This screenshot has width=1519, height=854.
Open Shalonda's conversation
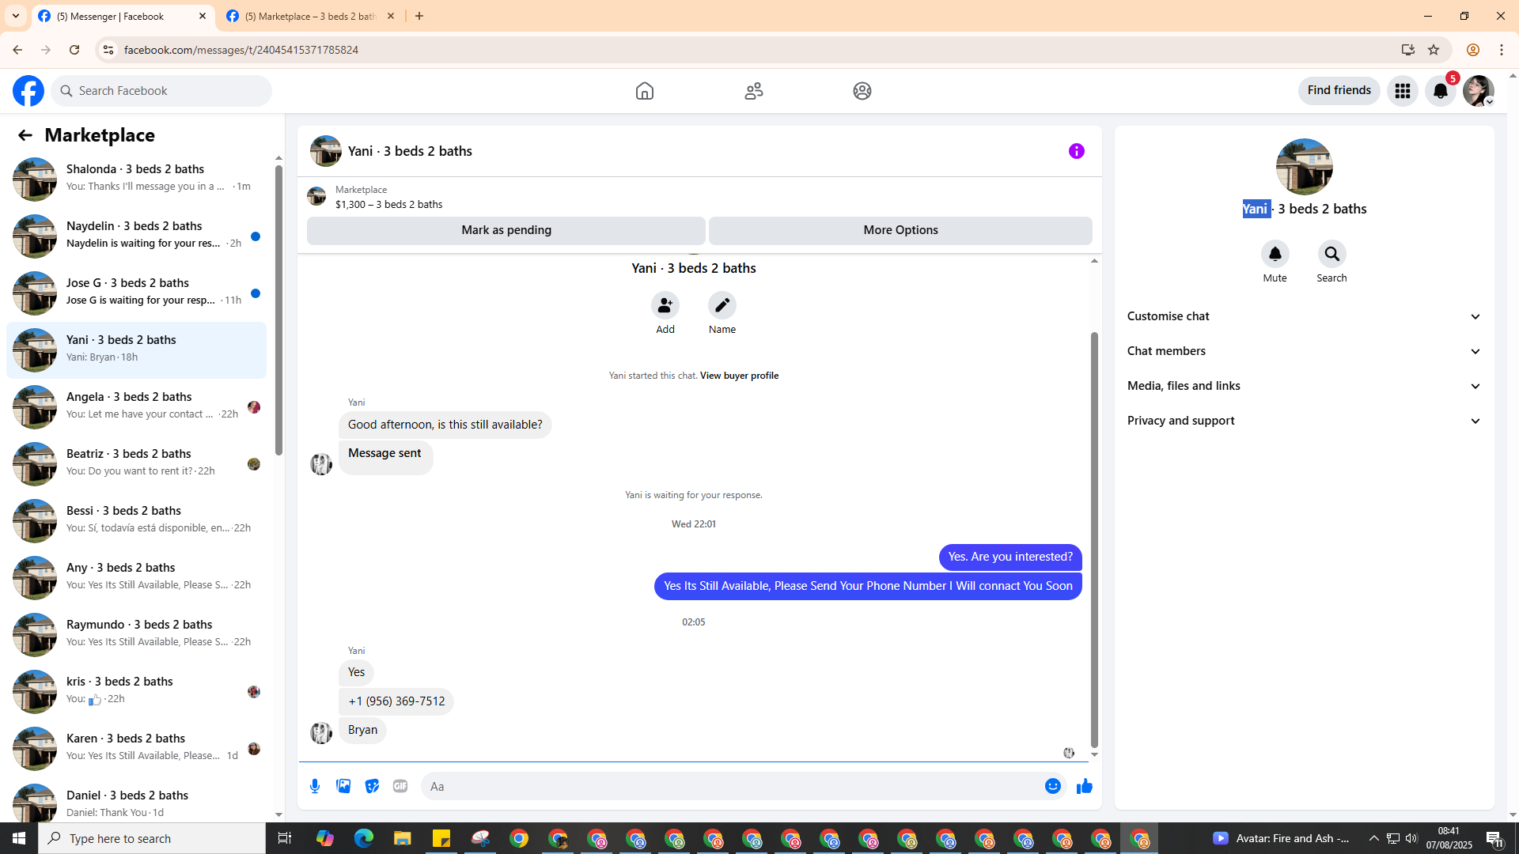[x=137, y=179]
